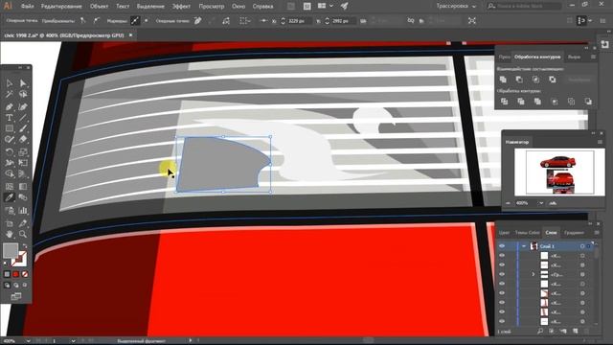Open the Pathfinder panel options menu
The width and height of the screenshot is (613, 345).
[x=593, y=57]
